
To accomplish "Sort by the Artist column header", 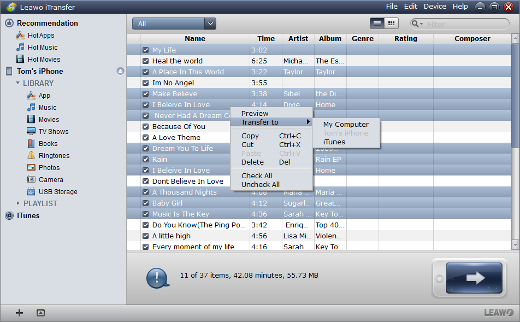I will click(x=298, y=38).
